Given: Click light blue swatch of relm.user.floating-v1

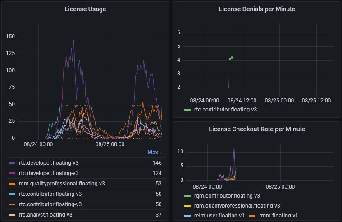Looking at the screenshot, I should [x=188, y=216].
